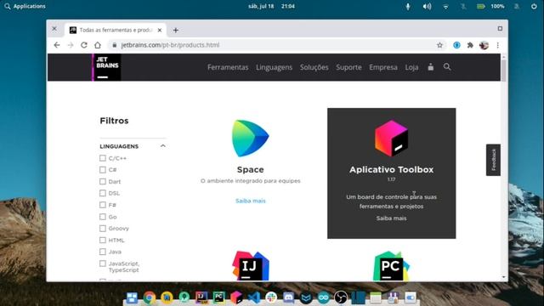Open the Linguagens navigation menu
The height and width of the screenshot is (306, 544).
(x=274, y=67)
